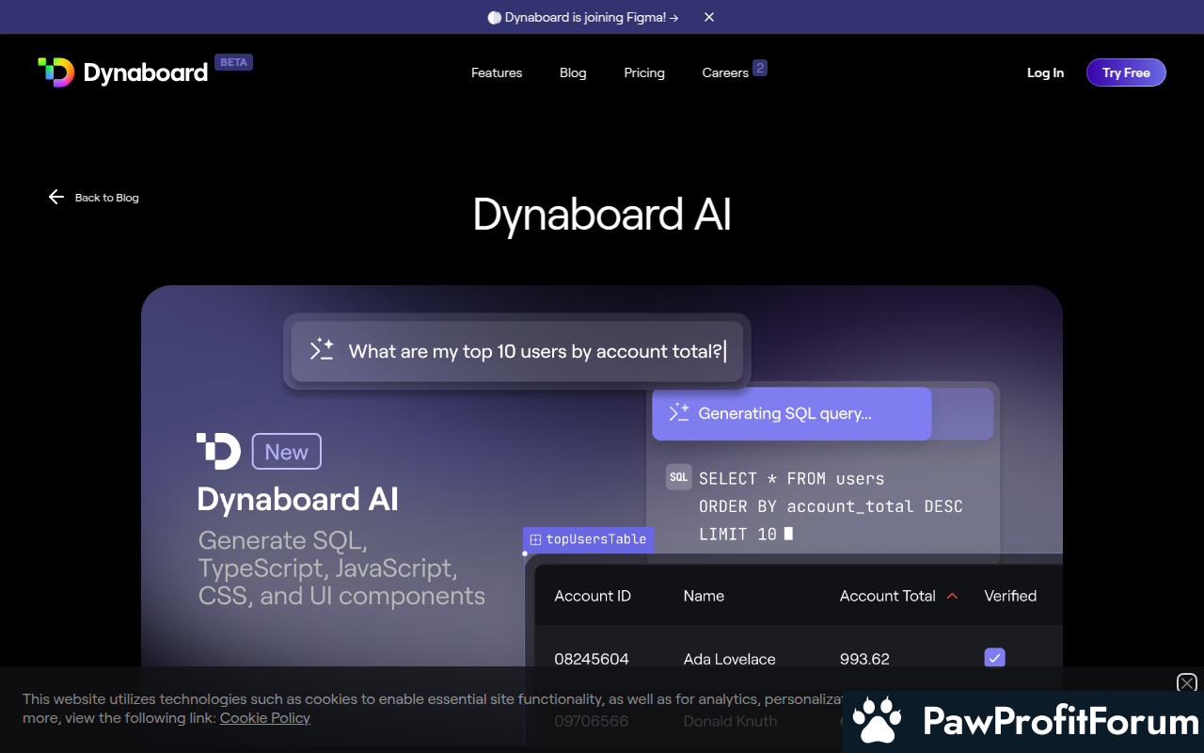This screenshot has height=753, width=1204.
Task: Click the topUsersTable component label
Action: tap(588, 539)
